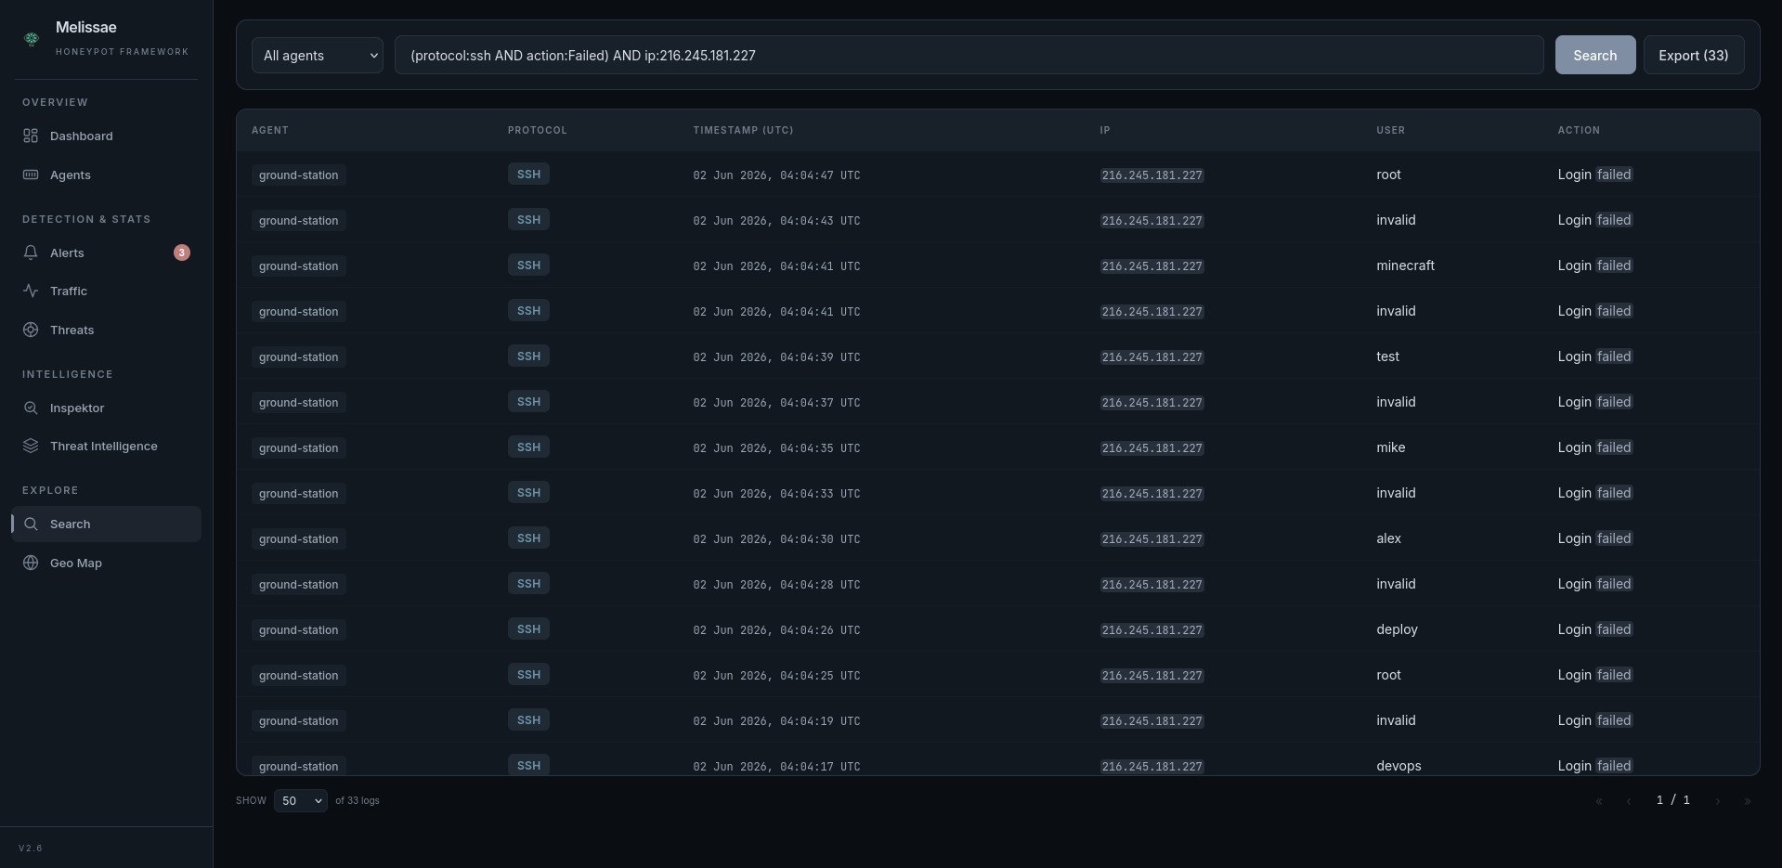Click the USER column header
Image resolution: width=1782 pixels, height=868 pixels.
pos(1390,130)
